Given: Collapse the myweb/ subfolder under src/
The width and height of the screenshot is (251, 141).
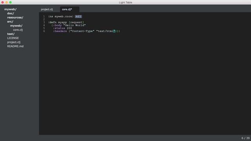Looking at the screenshot, I should [x=16, y=26].
